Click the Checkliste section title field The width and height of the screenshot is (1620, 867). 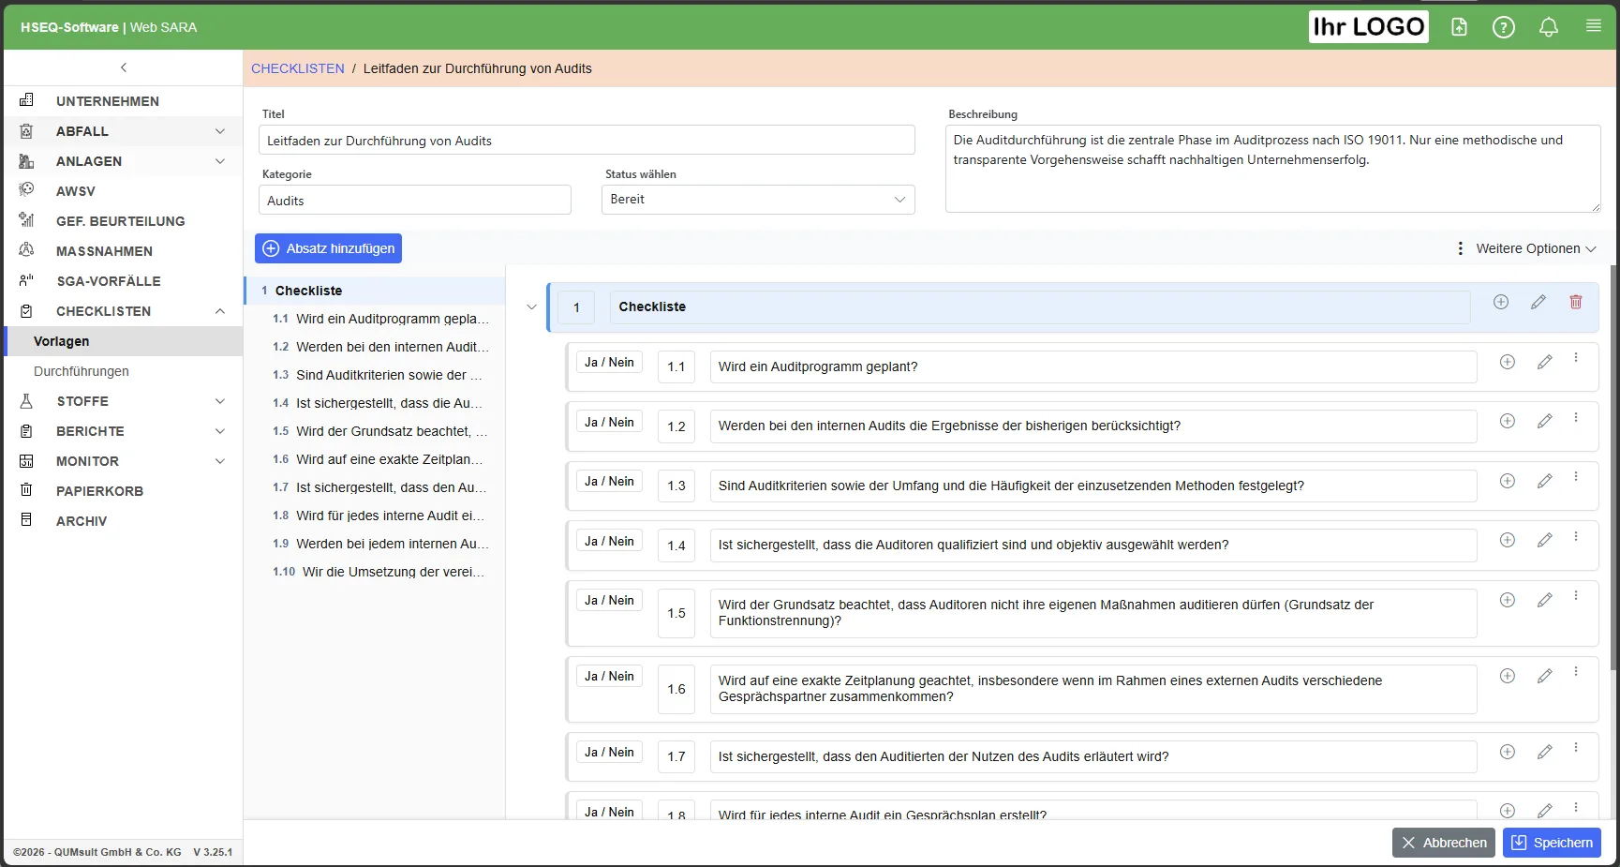[x=1039, y=306]
